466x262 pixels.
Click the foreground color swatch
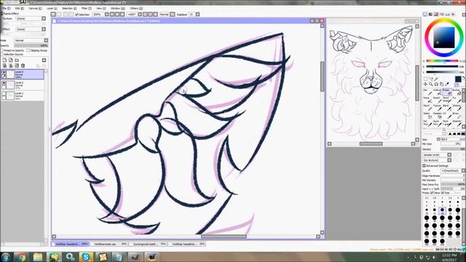458,79
